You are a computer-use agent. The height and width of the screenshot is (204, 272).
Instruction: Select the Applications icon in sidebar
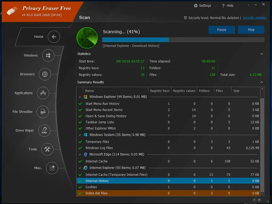tap(42, 93)
